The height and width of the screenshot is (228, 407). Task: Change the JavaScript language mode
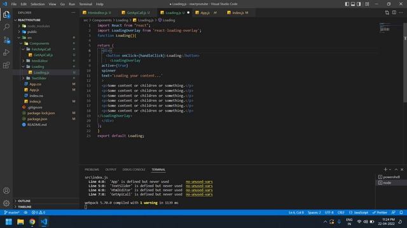pyautogui.click(x=359, y=212)
